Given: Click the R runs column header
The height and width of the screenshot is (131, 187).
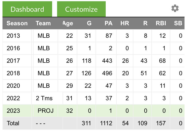Looking at the screenshot, I should coord(145,23).
